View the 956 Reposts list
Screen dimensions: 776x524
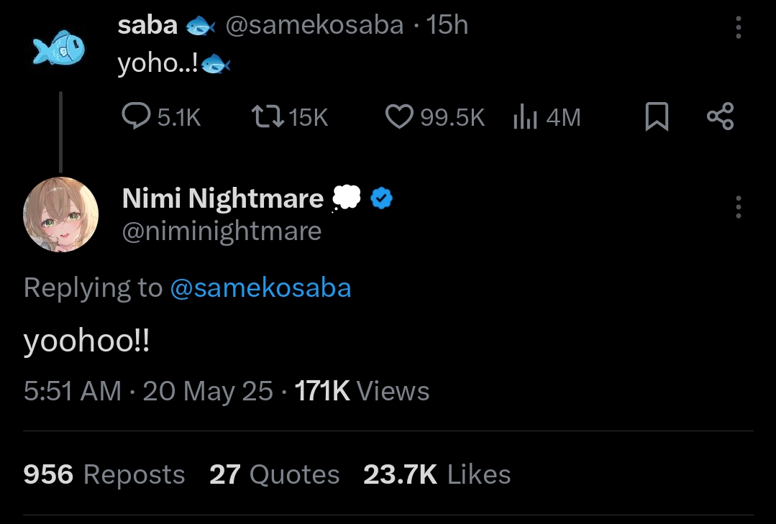coord(104,474)
